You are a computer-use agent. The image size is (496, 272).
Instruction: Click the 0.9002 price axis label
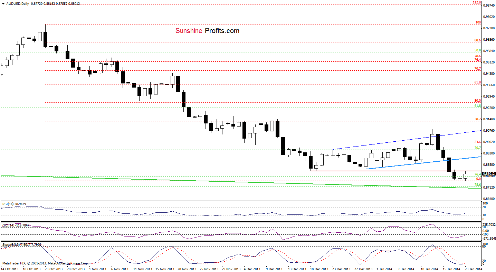(489, 142)
